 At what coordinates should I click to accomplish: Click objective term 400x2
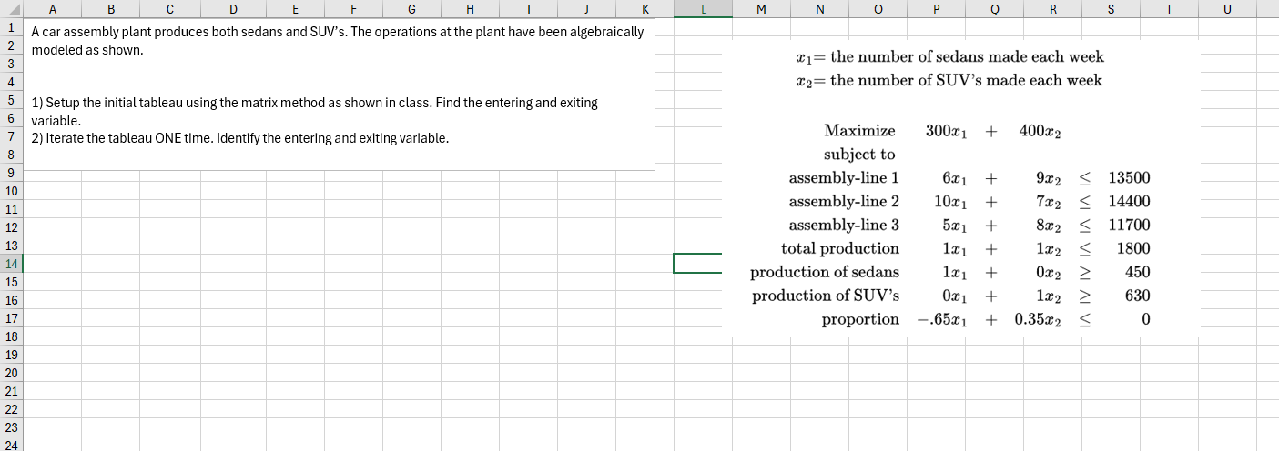(x=1040, y=132)
